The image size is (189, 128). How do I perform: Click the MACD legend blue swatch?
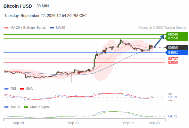[6, 107]
